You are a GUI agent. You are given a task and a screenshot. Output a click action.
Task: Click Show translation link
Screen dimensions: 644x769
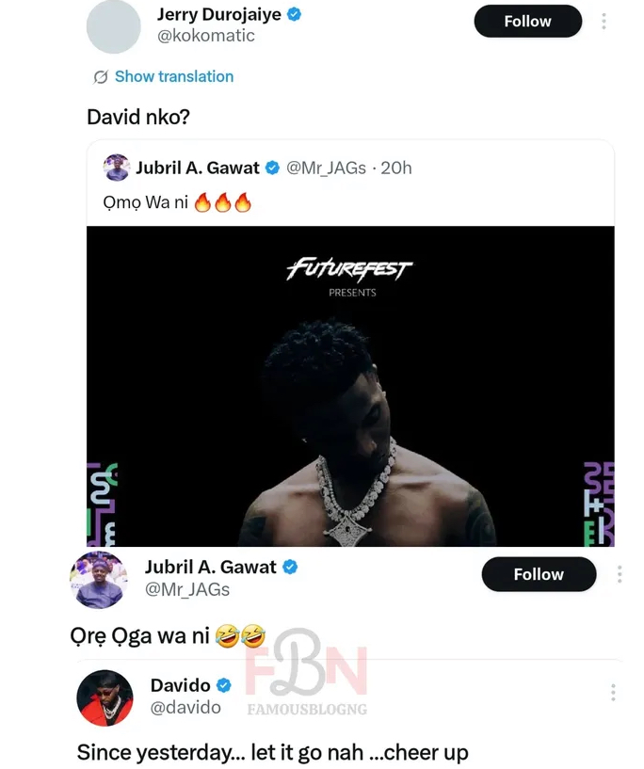click(174, 77)
